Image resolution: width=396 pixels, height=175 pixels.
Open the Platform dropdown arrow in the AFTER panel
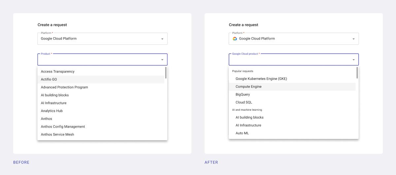pyautogui.click(x=354, y=39)
